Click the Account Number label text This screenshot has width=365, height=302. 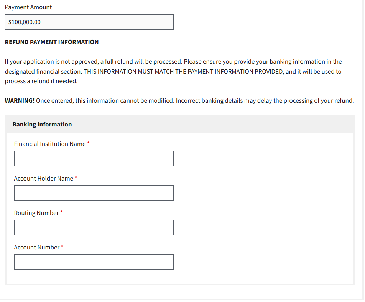[x=37, y=248]
